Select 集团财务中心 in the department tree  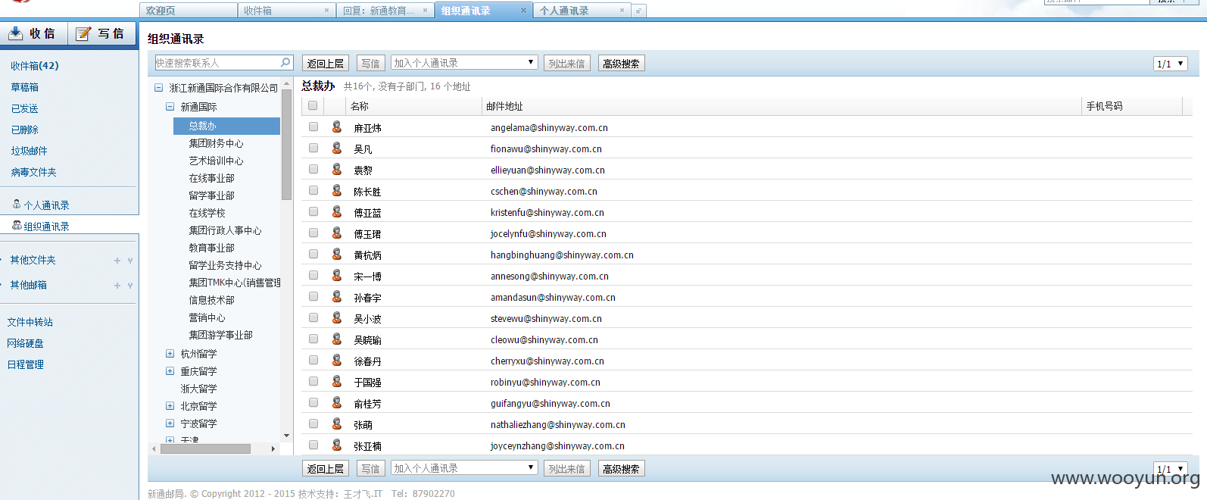tap(217, 143)
